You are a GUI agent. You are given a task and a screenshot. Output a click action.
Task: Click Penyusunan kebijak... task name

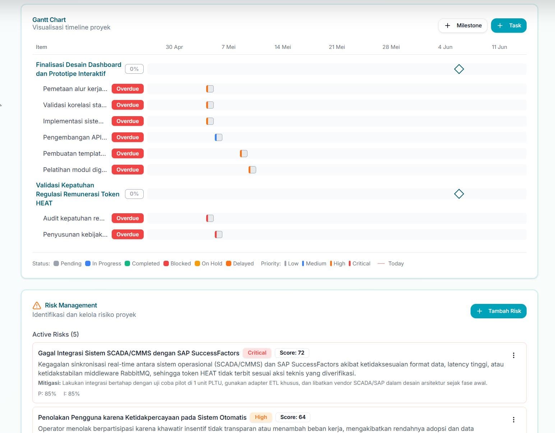pos(75,234)
